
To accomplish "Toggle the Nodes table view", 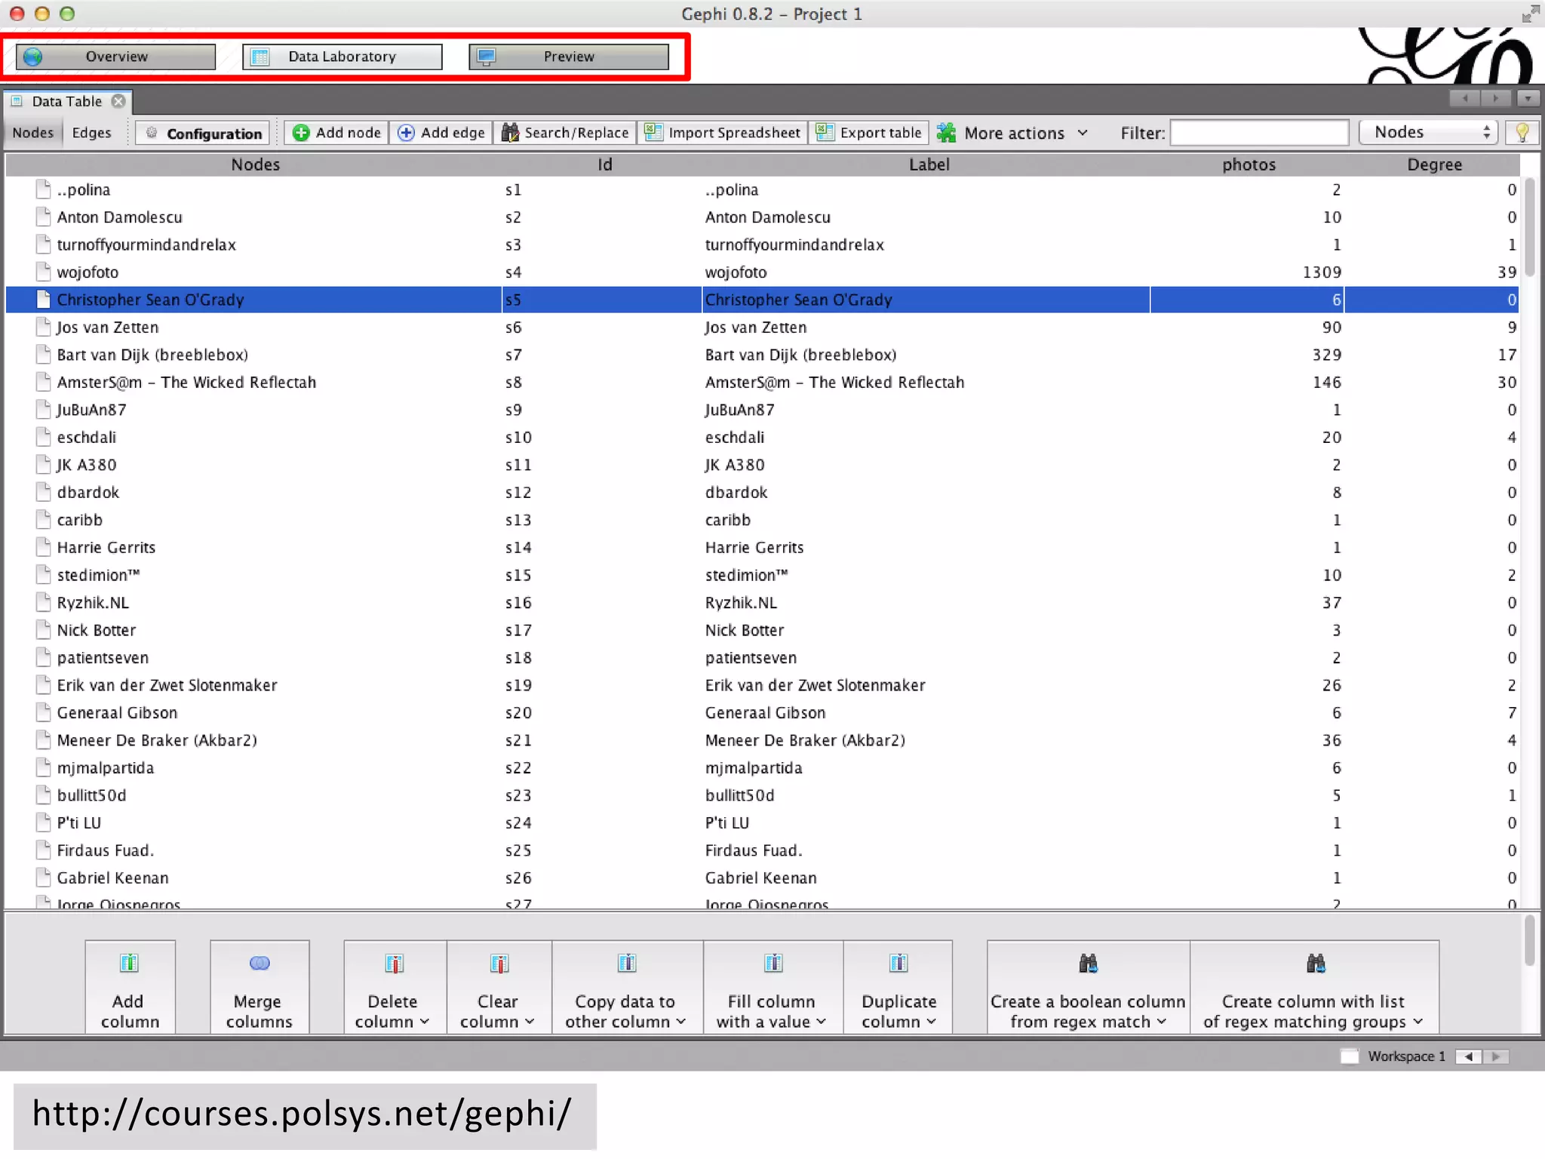I will click(x=33, y=133).
